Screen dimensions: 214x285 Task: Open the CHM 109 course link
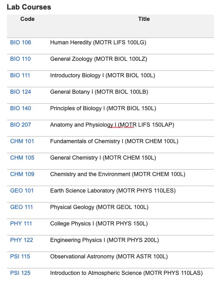point(22,174)
